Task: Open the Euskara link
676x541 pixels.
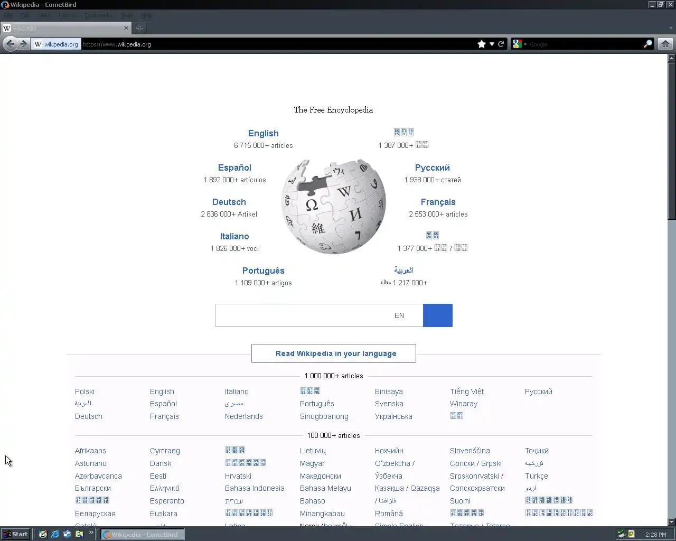Action: (164, 514)
